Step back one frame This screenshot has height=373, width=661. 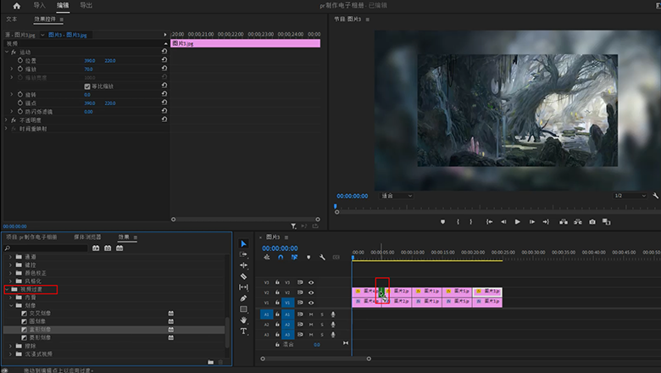503,222
